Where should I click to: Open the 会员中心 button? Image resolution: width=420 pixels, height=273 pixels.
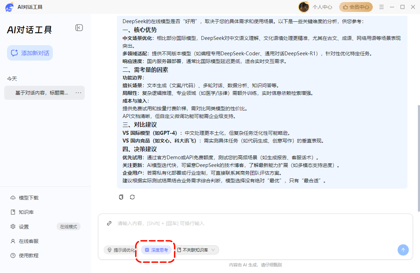[356, 7]
